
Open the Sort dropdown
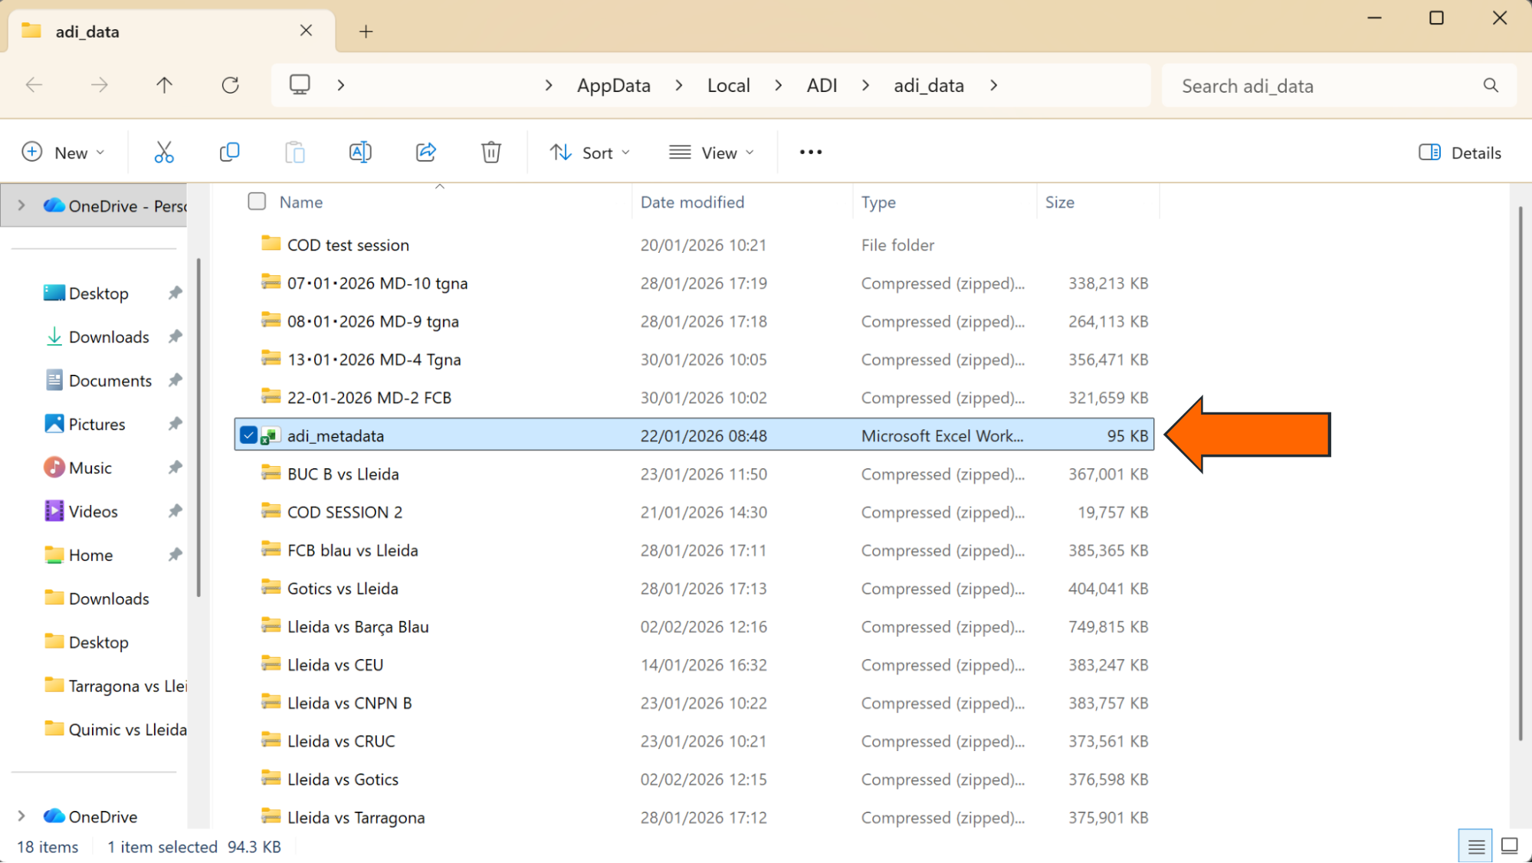[590, 153]
